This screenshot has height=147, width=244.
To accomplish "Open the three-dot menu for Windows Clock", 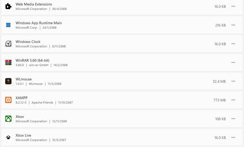I will [233, 44].
